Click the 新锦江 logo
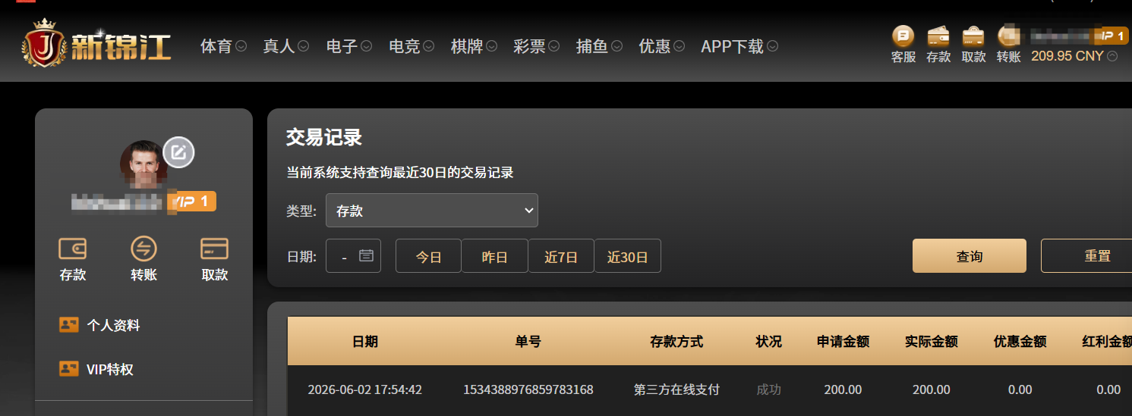 coord(96,43)
